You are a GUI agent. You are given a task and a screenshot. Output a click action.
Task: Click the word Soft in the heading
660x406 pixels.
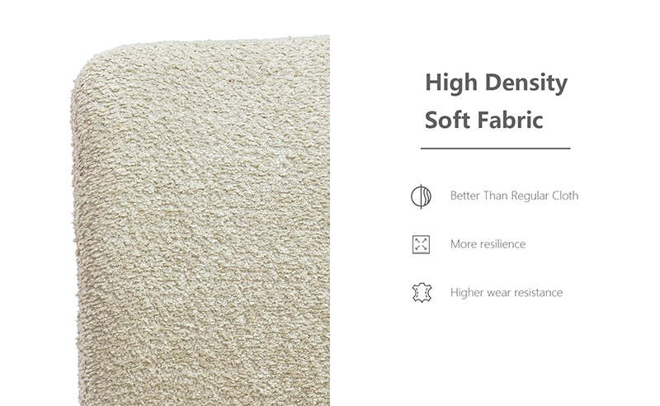tap(447, 120)
